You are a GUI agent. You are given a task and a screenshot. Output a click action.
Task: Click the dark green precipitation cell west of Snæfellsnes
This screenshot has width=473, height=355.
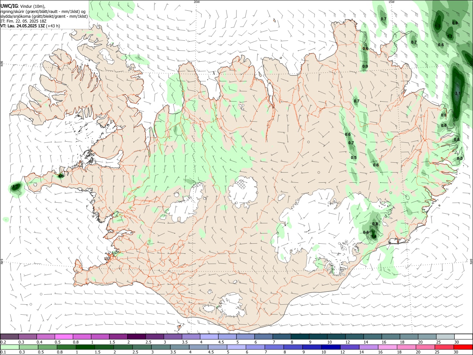coord(16,187)
